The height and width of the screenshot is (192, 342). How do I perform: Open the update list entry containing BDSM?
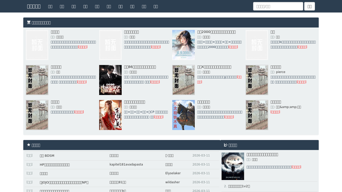tap(47, 155)
